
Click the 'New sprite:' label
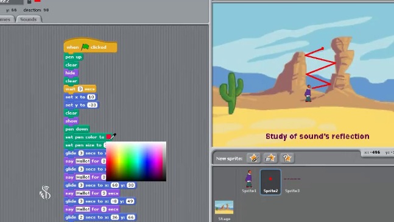pos(229,159)
